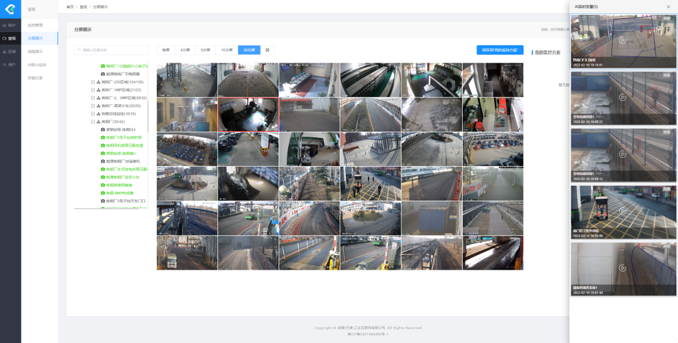
Task: Click the 保存到"我的监控方案" button
Action: click(x=500, y=50)
